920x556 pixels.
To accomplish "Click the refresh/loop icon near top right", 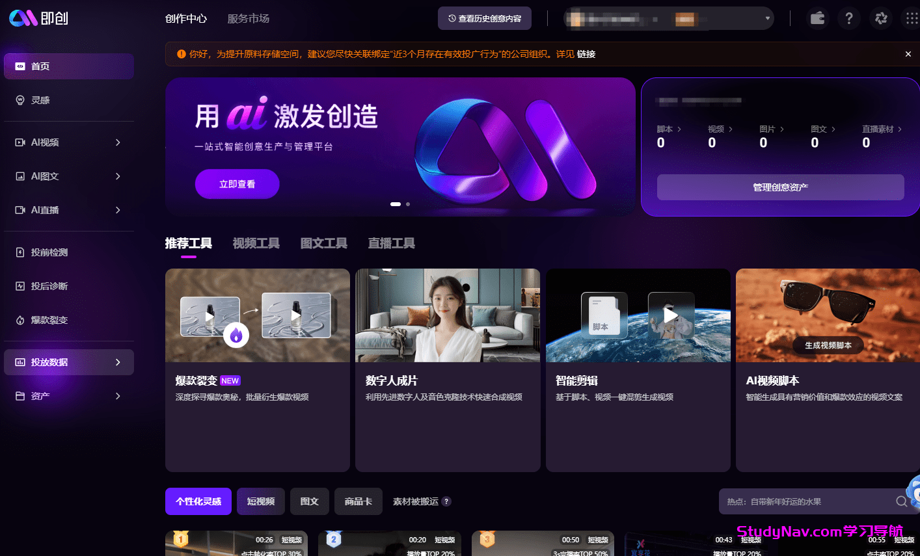I will pyautogui.click(x=881, y=18).
